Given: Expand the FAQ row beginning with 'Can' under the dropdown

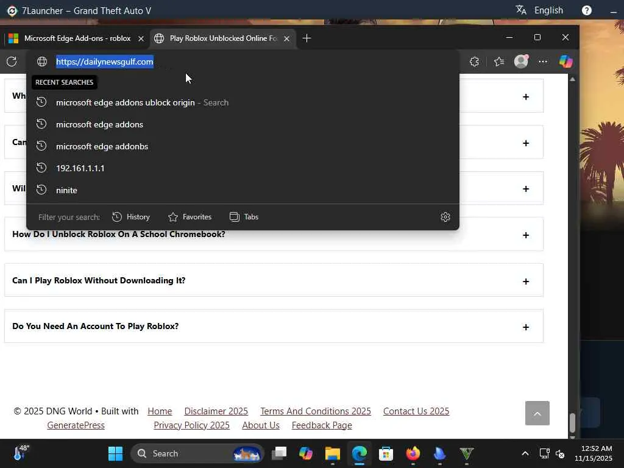Looking at the screenshot, I should 526,143.
